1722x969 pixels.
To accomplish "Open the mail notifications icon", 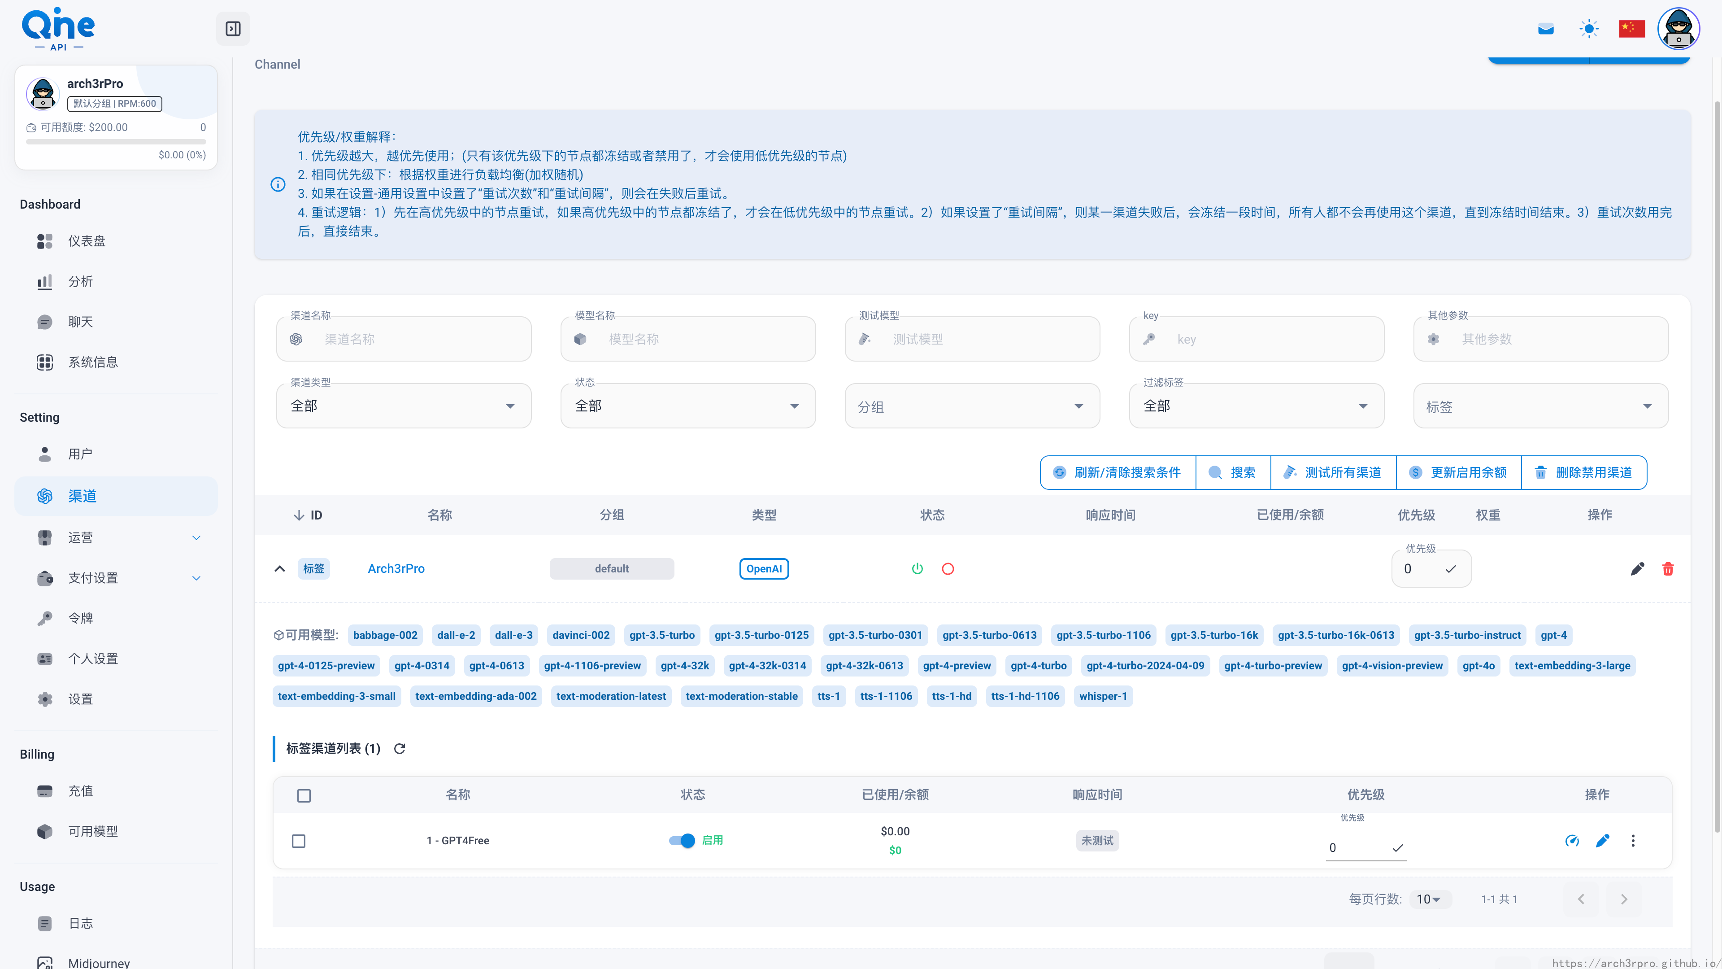I will coord(1545,29).
